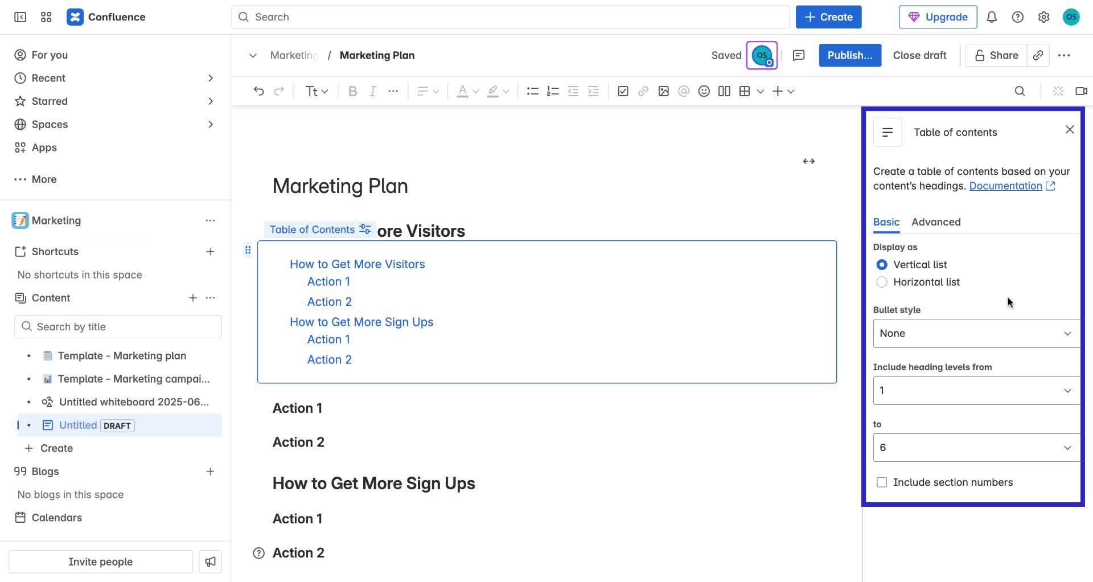The image size is (1093, 582).
Task: Open the Bullet style dropdown
Action: coord(975,333)
